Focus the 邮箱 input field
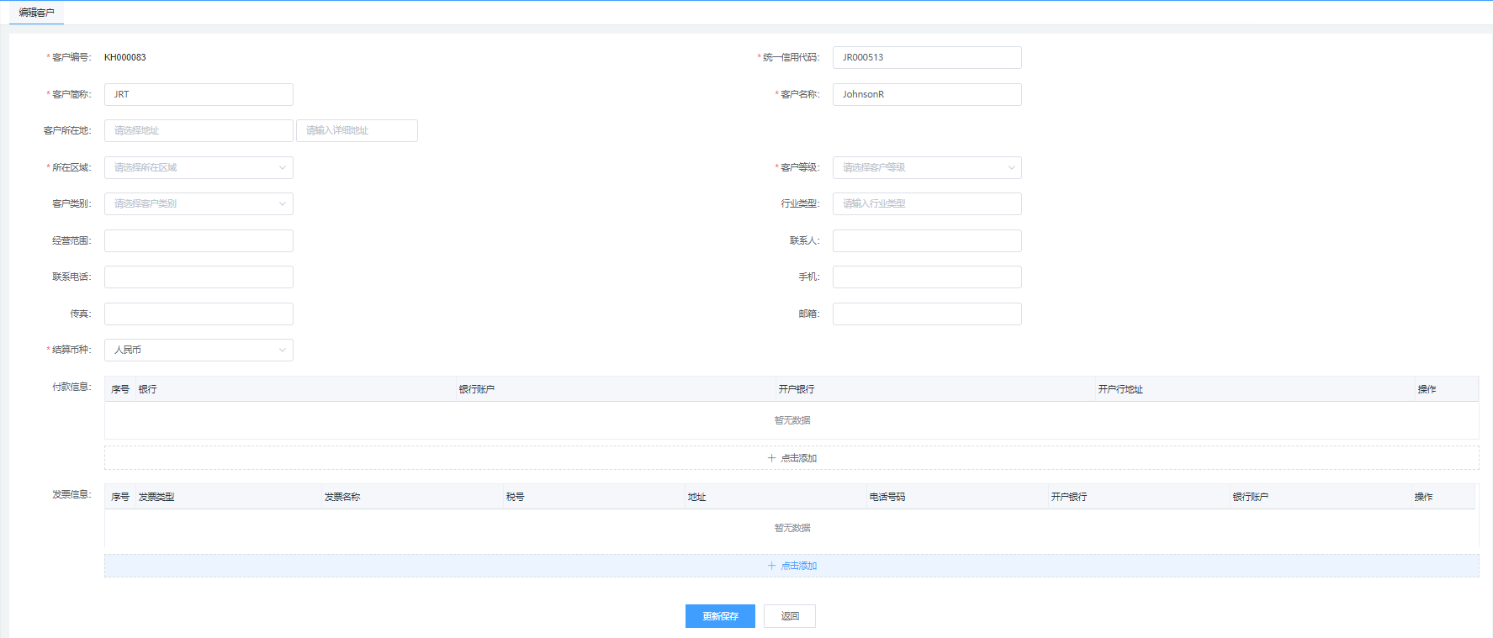The height and width of the screenshot is (638, 1493). coord(927,314)
